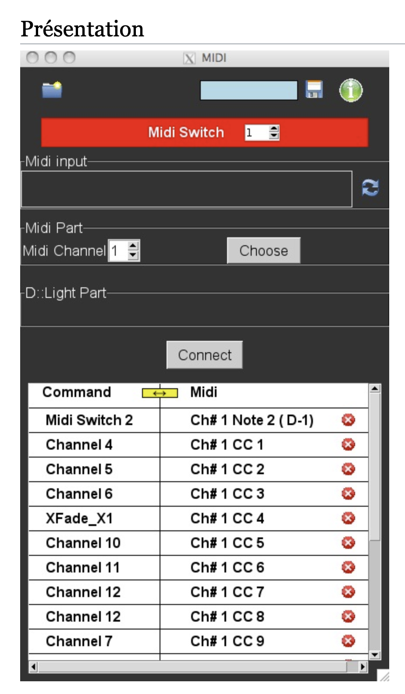Image resolution: width=405 pixels, height=694 pixels.
Task: Open the green info icon
Action: (x=351, y=90)
